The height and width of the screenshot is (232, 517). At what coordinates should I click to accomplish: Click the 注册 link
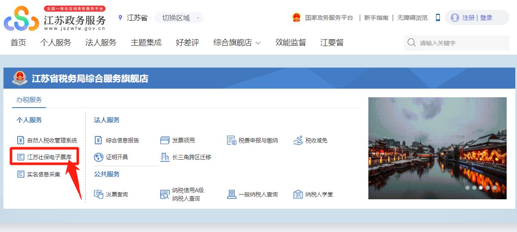pos(468,18)
